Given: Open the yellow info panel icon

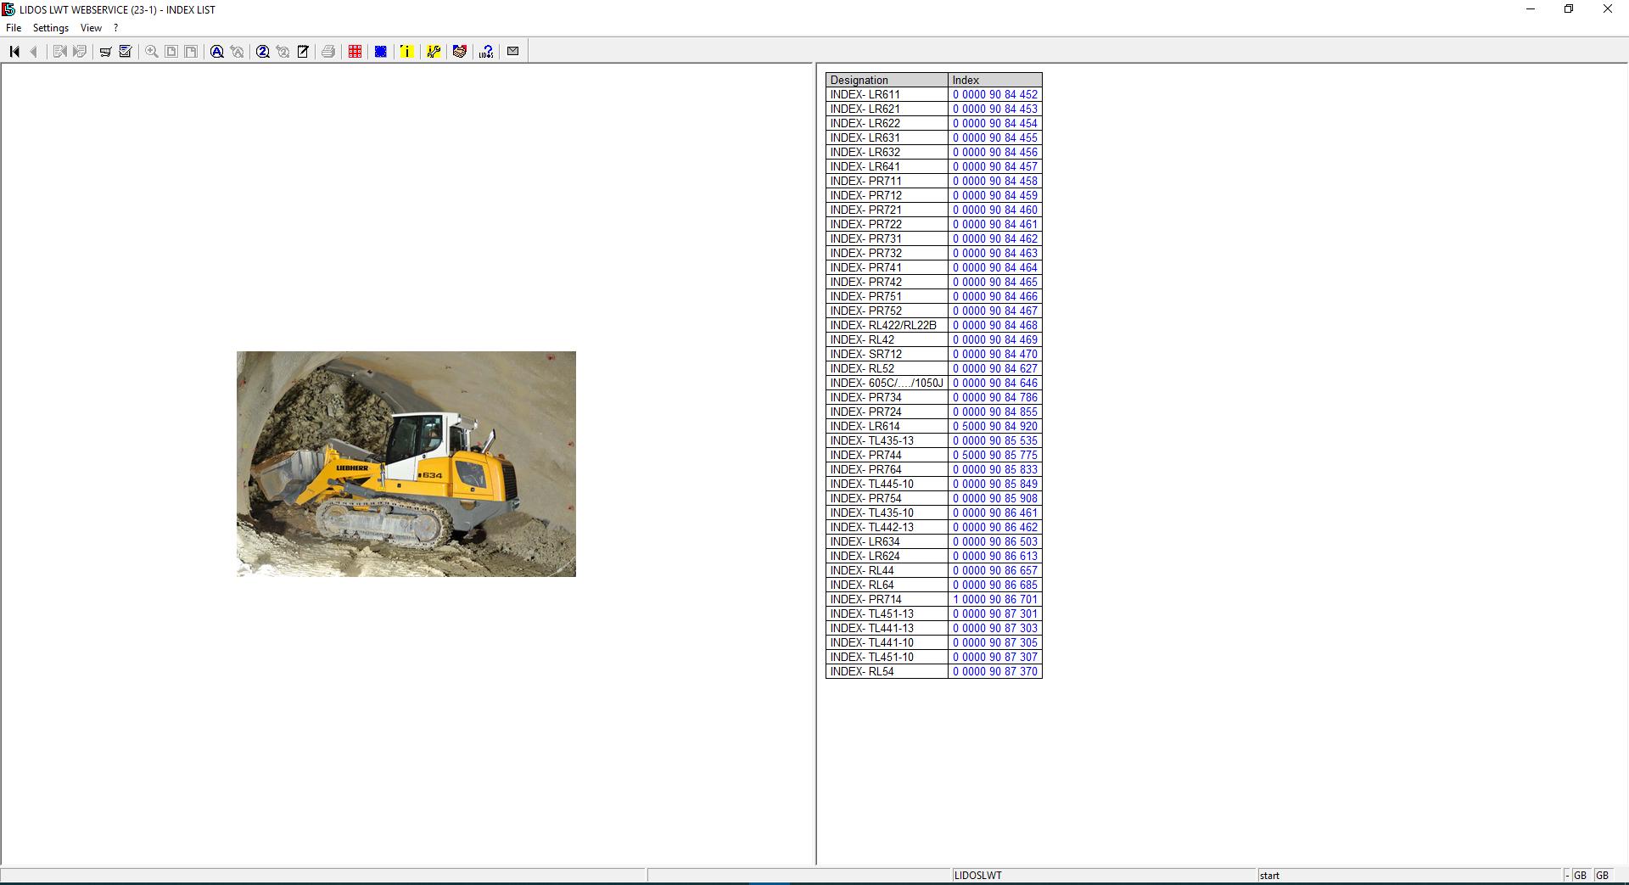Looking at the screenshot, I should click(406, 51).
